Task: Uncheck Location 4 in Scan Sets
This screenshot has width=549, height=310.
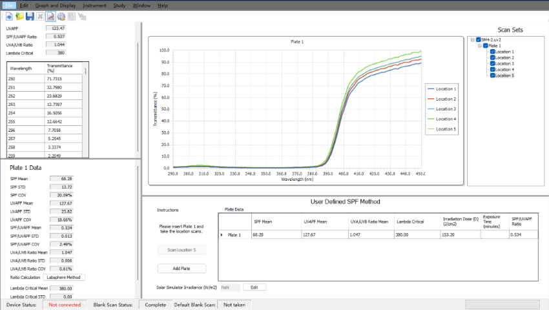Action: [x=492, y=69]
